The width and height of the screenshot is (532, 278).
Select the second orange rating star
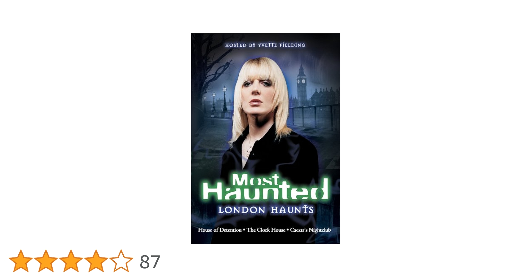tap(46, 261)
